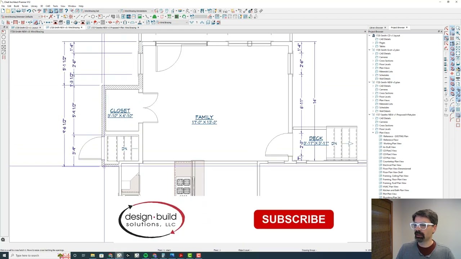Open the Wind Bracing plan view dropdown
Screen dimensions: 461x259
[172, 22]
